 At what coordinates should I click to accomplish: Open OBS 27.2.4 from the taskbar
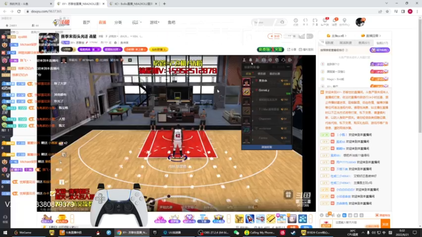213,232
